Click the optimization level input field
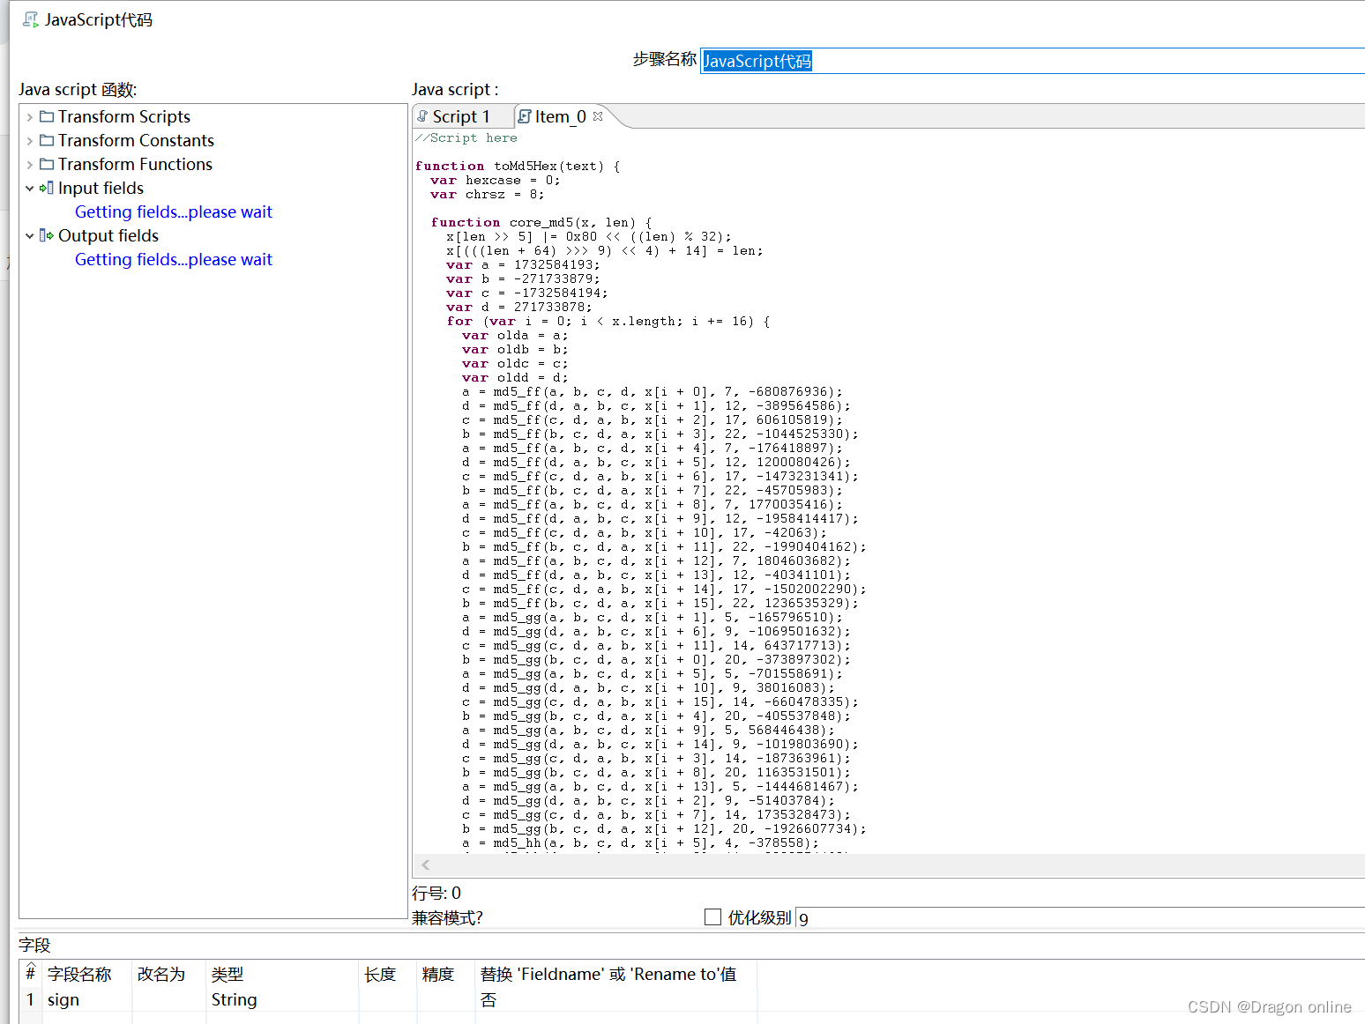 pos(1080,918)
